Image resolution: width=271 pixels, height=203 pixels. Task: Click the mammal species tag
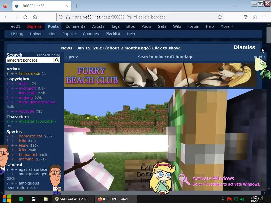(26, 159)
